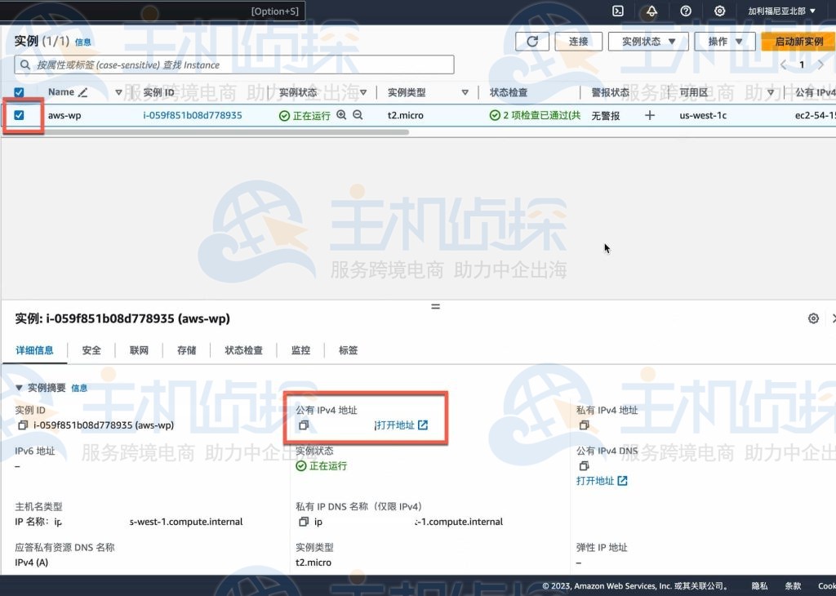This screenshot has height=596, width=836.
Task: Switch to the 监控 tab
Action: pos(300,350)
